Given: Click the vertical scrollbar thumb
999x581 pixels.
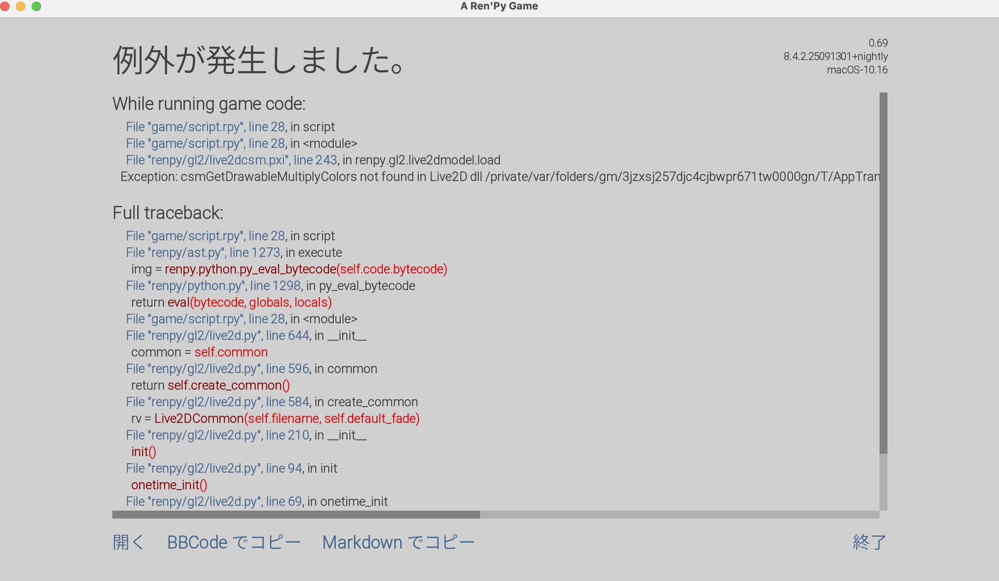Looking at the screenshot, I should pyautogui.click(x=883, y=273).
